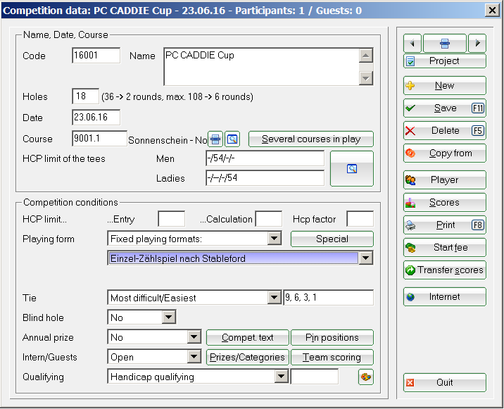Open Prizes/Categories settings
Image resolution: width=504 pixels, height=409 pixels.
247,357
